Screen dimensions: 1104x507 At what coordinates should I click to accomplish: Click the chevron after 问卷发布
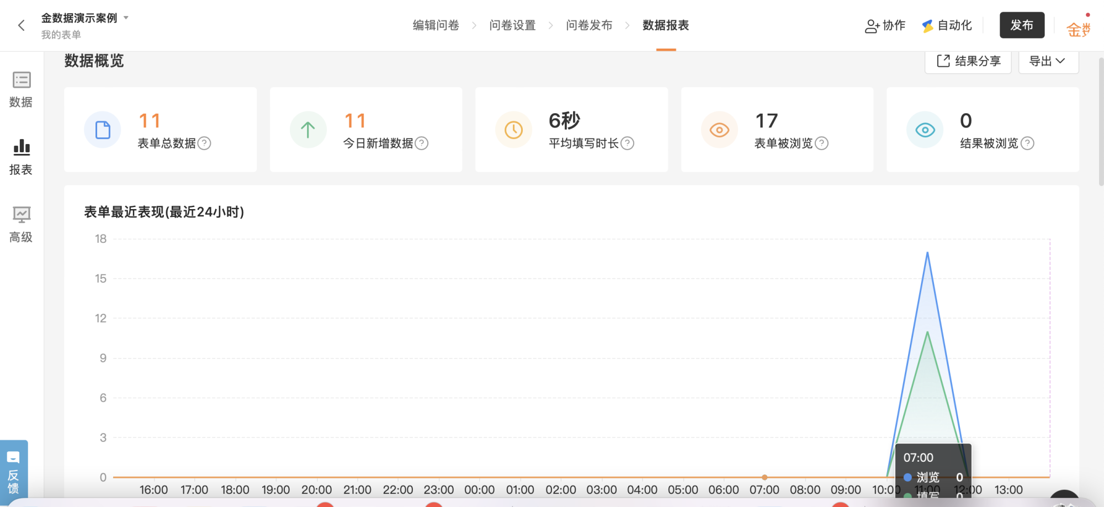click(628, 25)
